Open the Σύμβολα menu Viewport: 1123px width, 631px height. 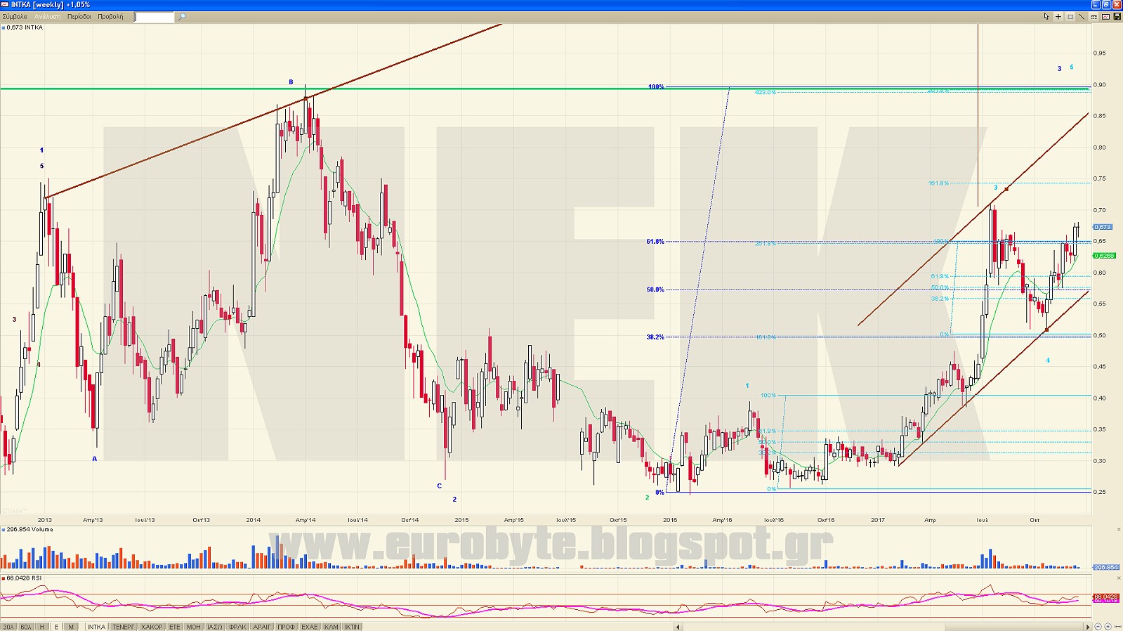(15, 16)
